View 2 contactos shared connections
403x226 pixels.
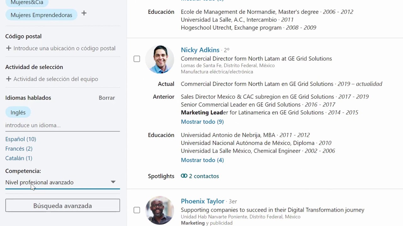[x=204, y=176]
